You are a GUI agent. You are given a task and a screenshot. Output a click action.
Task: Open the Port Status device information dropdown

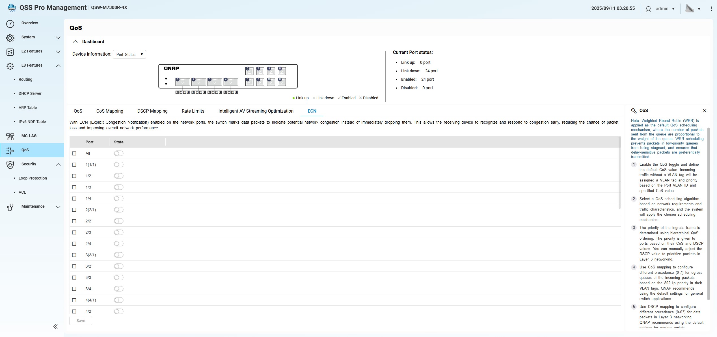(129, 54)
